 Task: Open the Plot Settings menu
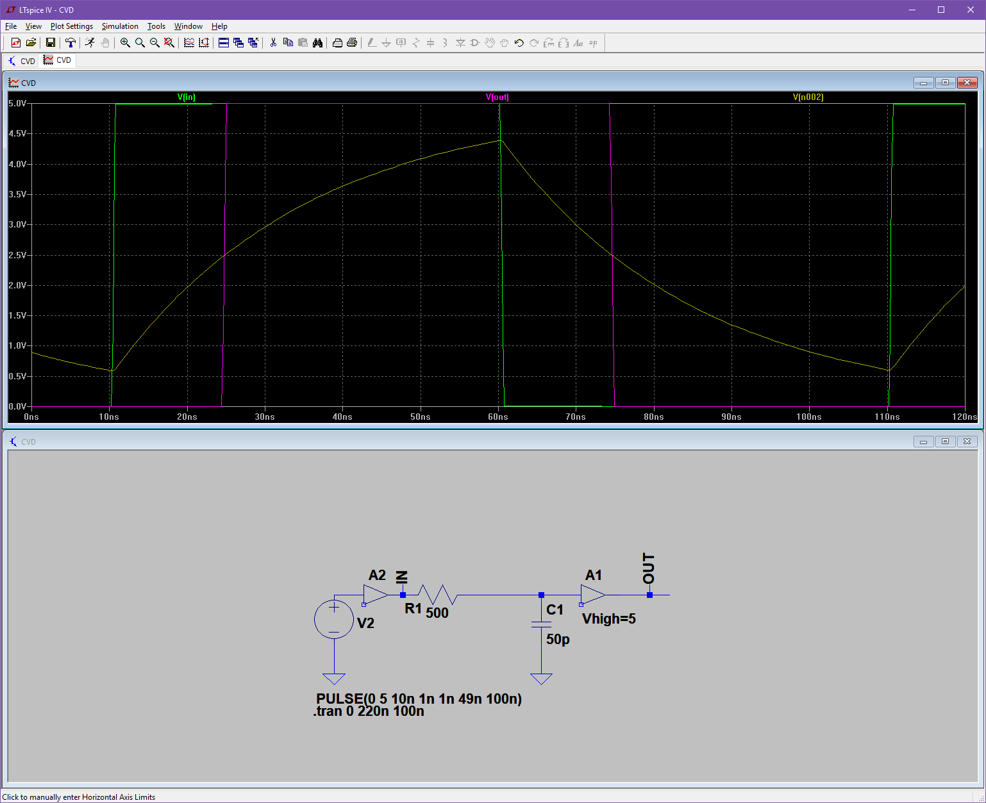tap(71, 26)
